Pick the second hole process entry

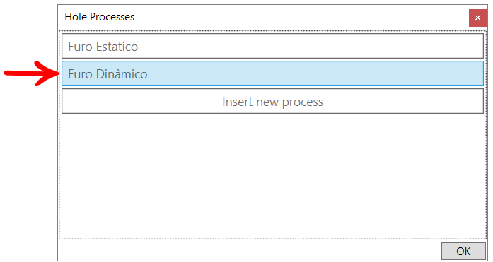click(x=272, y=73)
